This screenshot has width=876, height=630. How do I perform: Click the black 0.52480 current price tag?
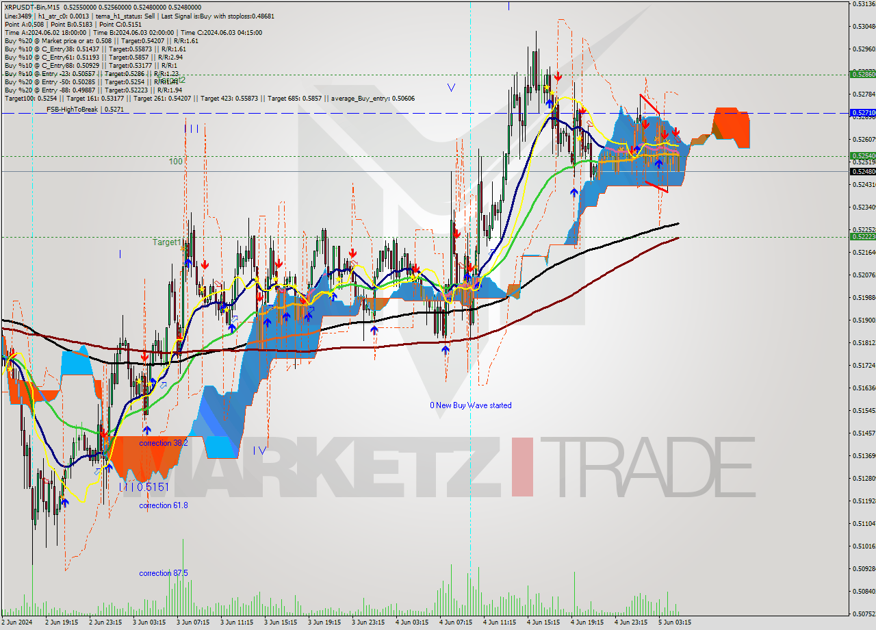pyautogui.click(x=862, y=171)
